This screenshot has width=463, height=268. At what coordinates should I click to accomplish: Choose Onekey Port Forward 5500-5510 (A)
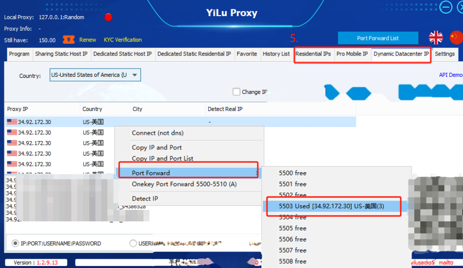point(184,184)
